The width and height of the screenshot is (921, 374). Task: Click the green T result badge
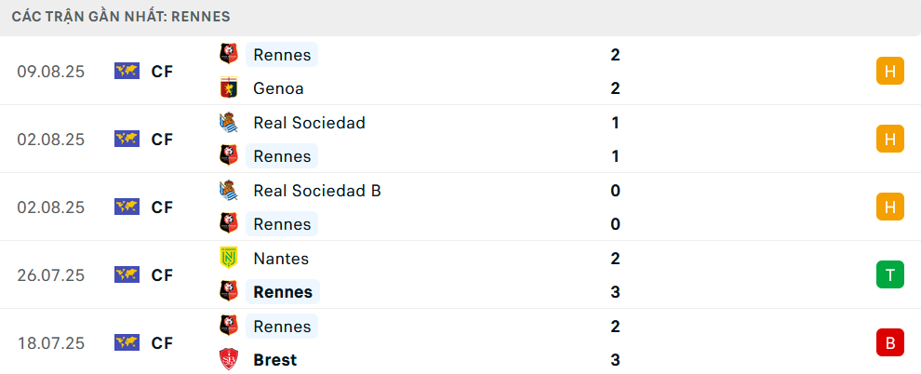889,274
